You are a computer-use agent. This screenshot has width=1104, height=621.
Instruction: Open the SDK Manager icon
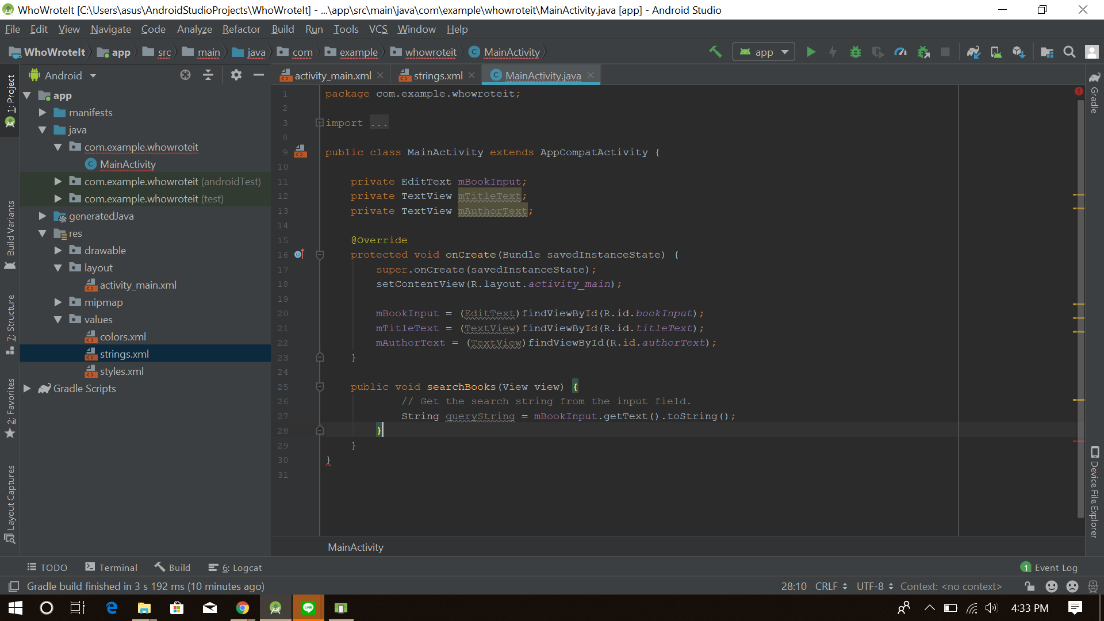click(1019, 52)
